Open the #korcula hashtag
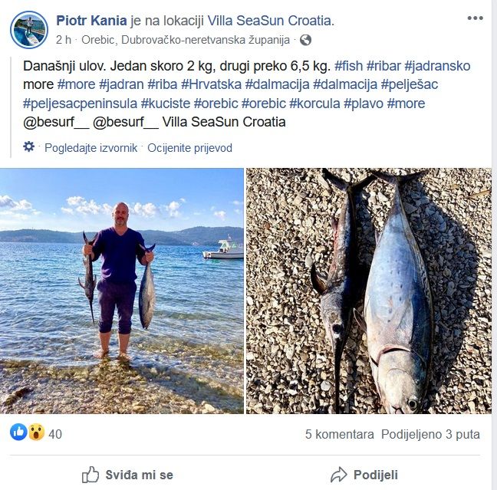 314,104
